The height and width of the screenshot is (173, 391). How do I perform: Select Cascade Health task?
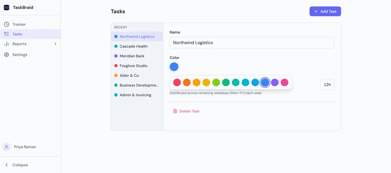[137, 46]
